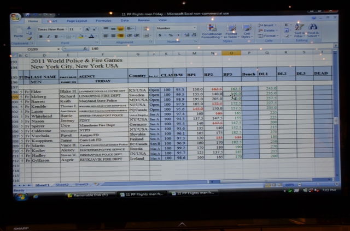Click the Increase Indent icon

tap(137, 35)
